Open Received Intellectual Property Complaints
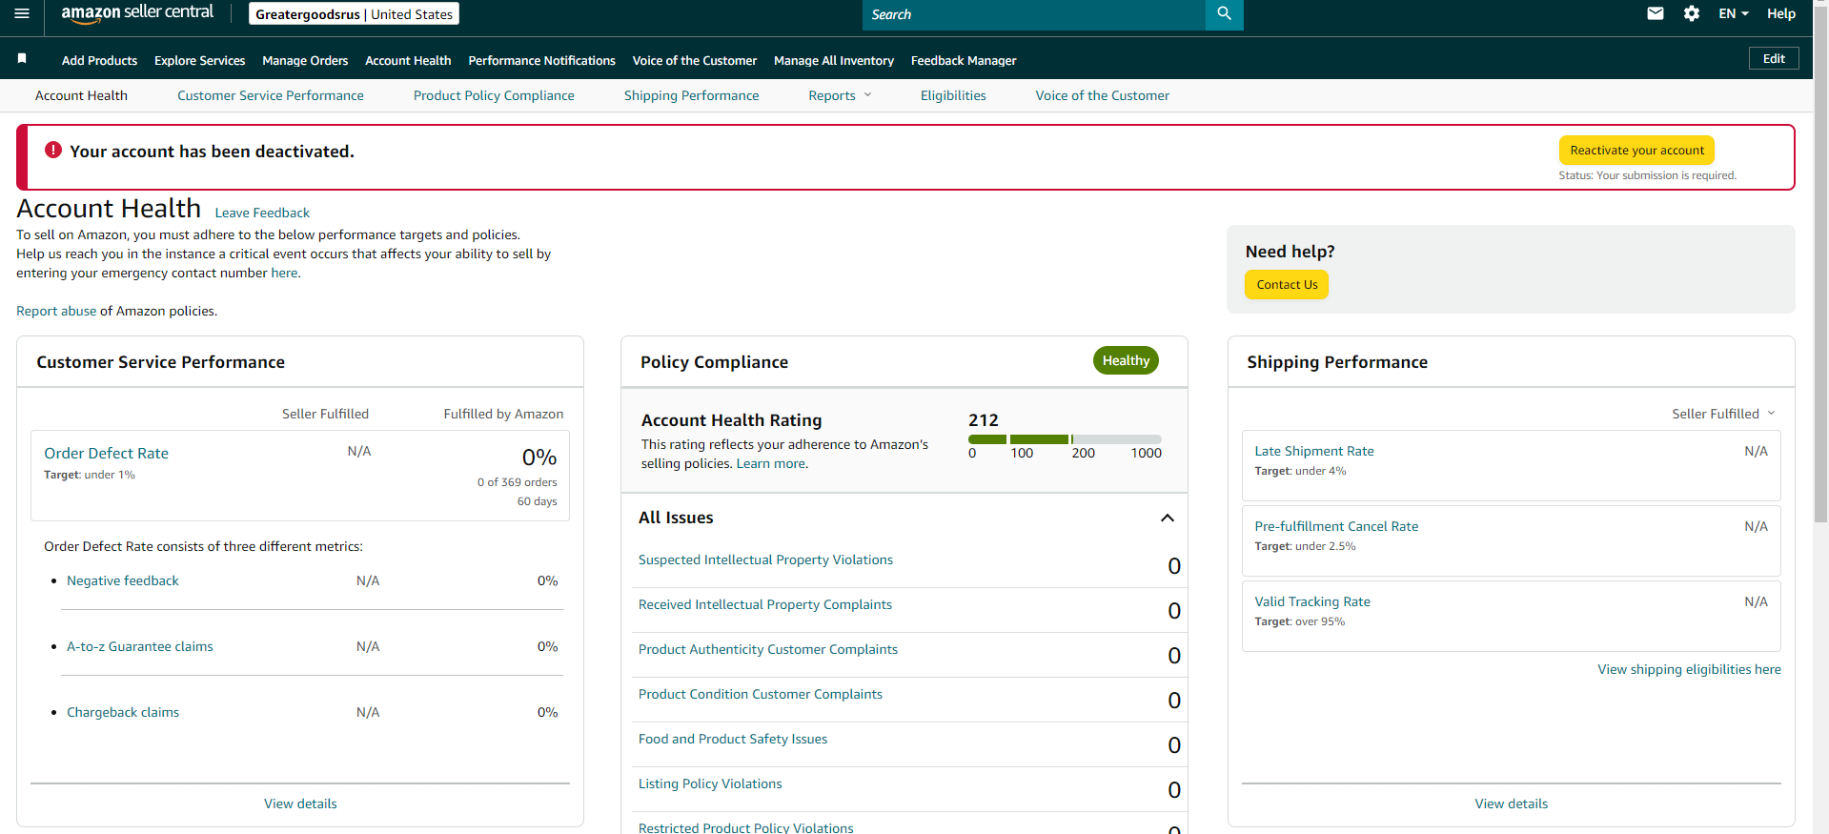 [765, 604]
